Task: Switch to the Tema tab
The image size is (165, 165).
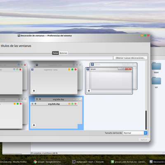Action: [55, 53]
